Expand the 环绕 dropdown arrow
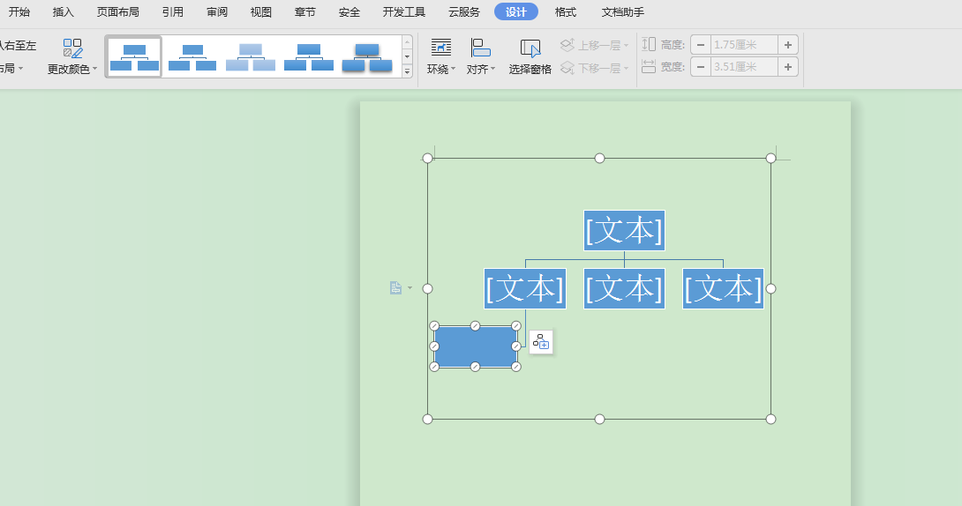This screenshot has height=506, width=962. point(453,69)
